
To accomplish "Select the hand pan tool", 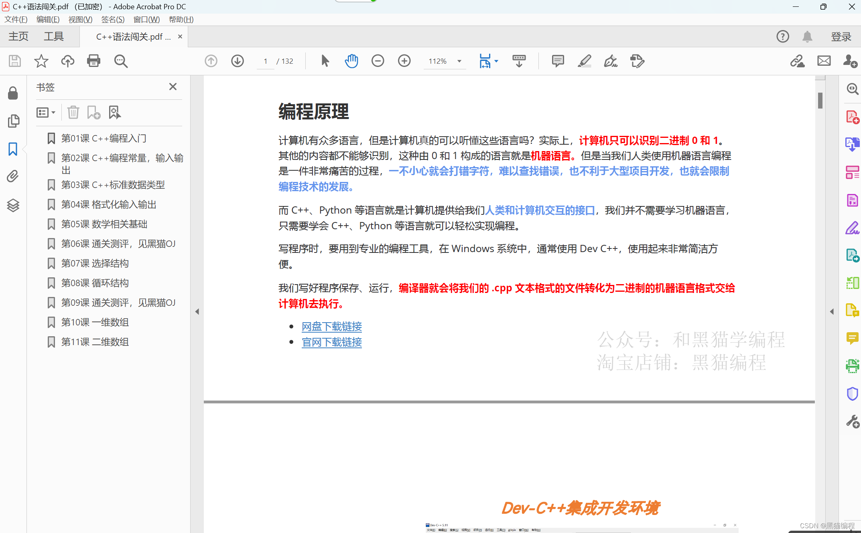I will pyautogui.click(x=351, y=61).
